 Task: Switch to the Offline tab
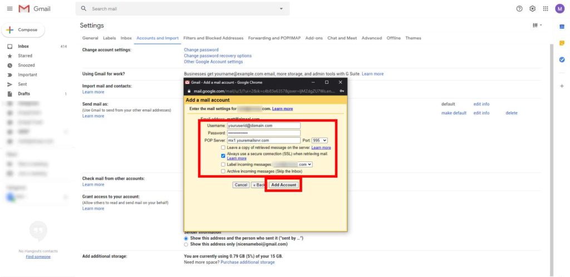394,38
